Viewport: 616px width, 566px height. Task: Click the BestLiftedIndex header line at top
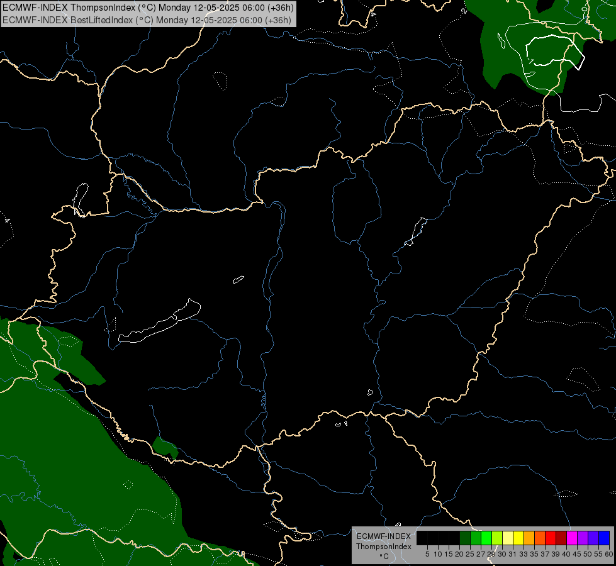(147, 19)
